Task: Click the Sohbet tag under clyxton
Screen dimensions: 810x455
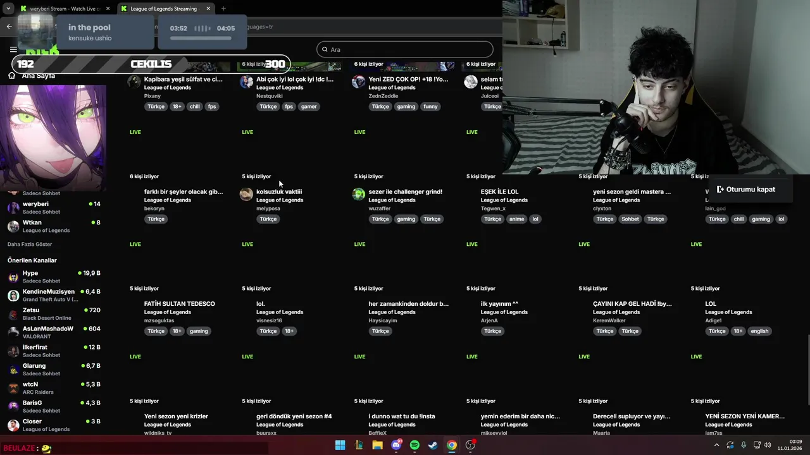Action: point(630,219)
